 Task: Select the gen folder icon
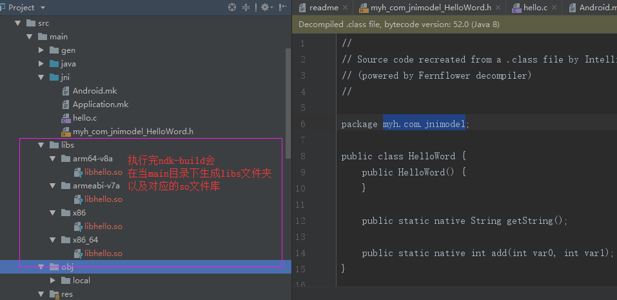pos(54,50)
